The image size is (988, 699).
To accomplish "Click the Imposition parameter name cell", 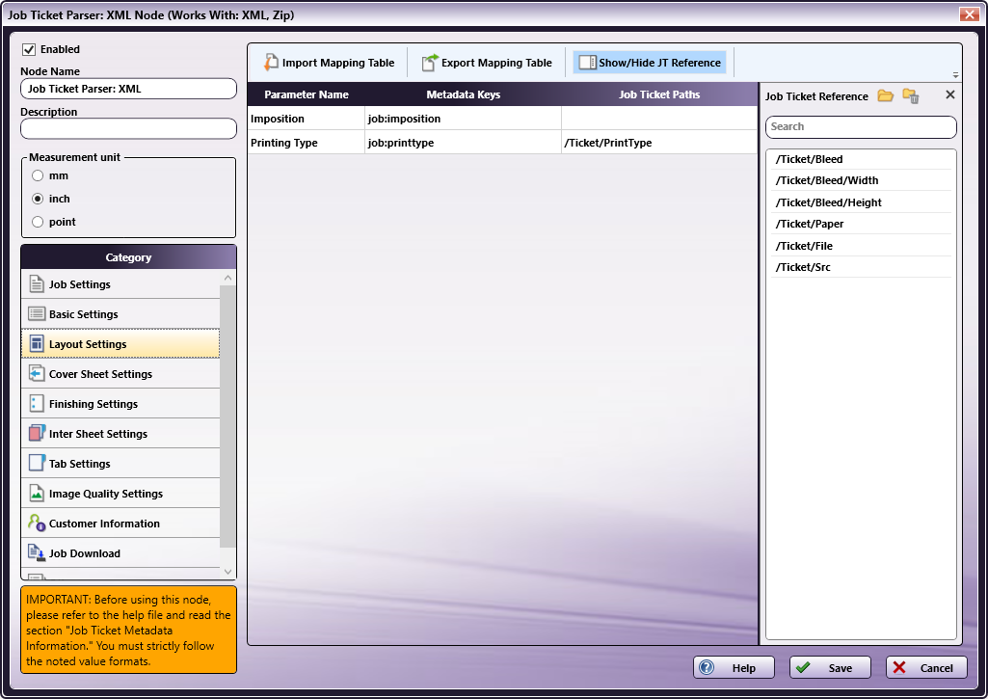I will pos(307,119).
